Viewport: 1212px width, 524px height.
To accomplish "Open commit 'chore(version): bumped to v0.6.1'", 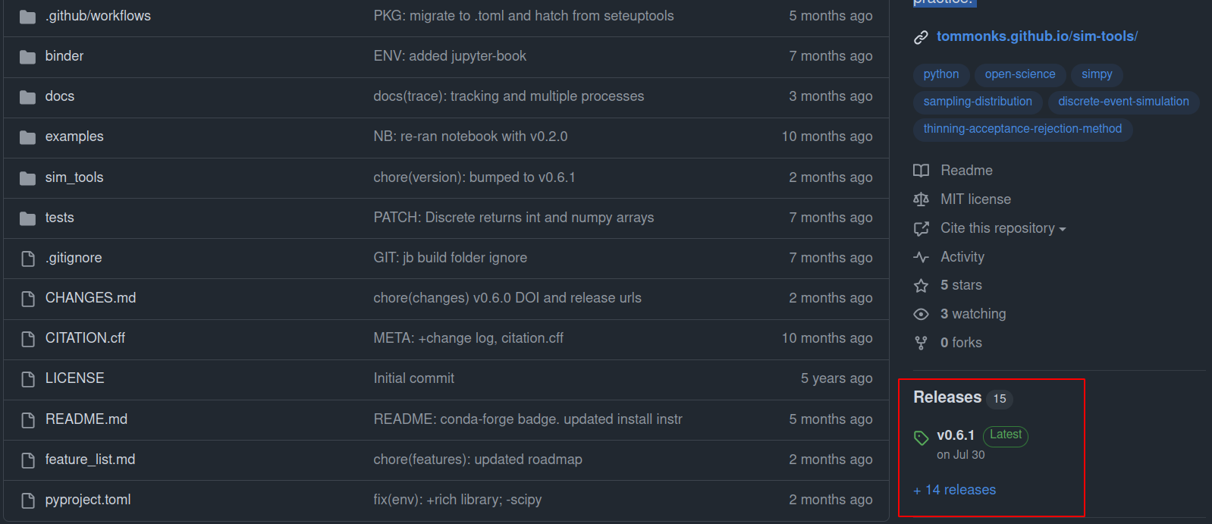I will click(474, 177).
